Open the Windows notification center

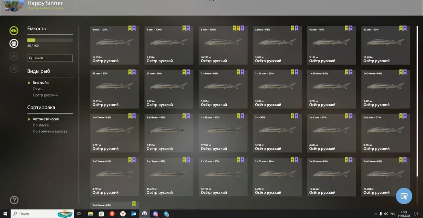(416, 214)
